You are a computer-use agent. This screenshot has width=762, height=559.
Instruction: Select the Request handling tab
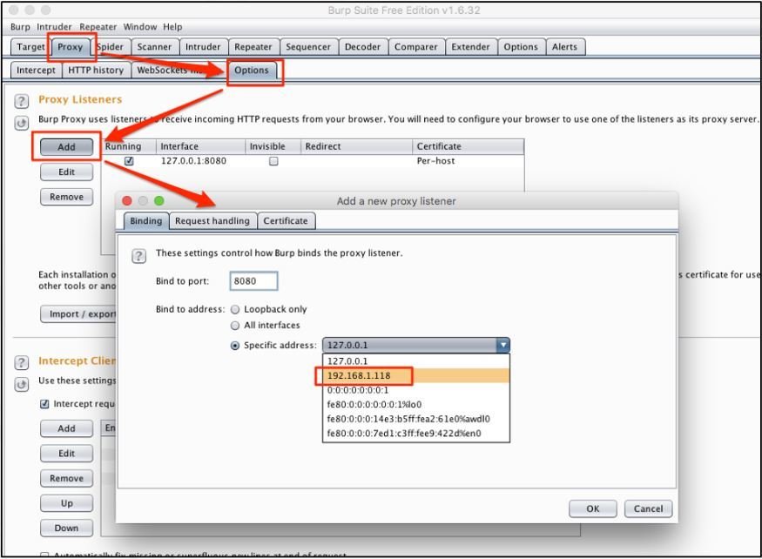[x=212, y=220]
